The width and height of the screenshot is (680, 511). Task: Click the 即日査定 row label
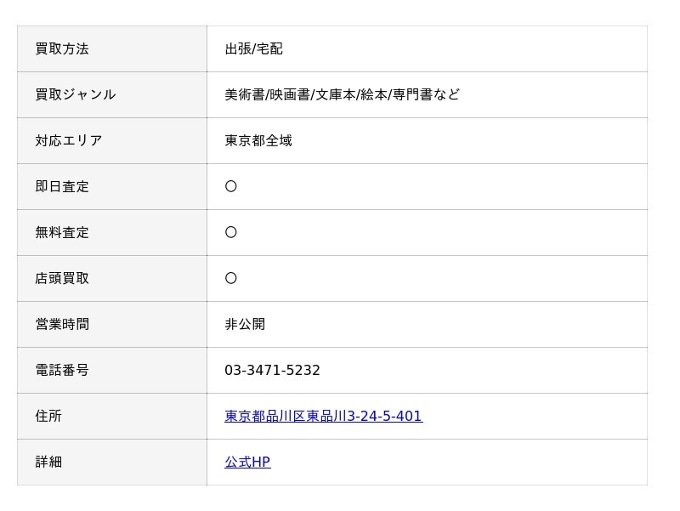(62, 186)
